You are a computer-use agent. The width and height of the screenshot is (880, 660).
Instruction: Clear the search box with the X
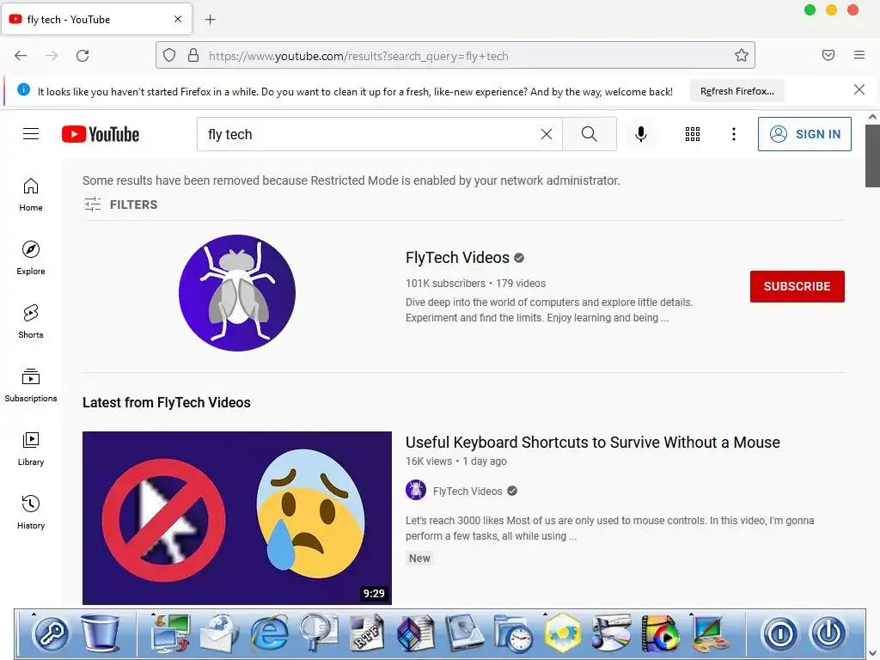(x=546, y=134)
